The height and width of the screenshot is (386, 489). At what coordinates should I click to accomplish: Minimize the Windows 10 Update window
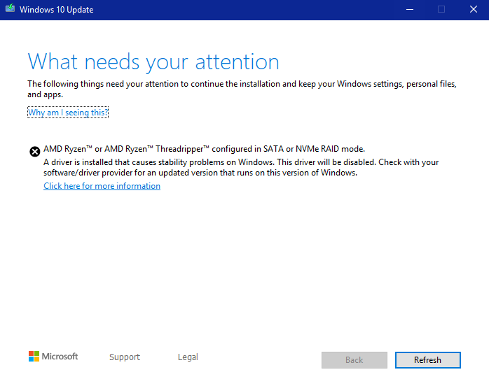point(409,10)
